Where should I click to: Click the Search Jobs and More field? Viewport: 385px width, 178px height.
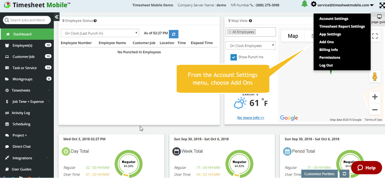(x=27, y=20)
